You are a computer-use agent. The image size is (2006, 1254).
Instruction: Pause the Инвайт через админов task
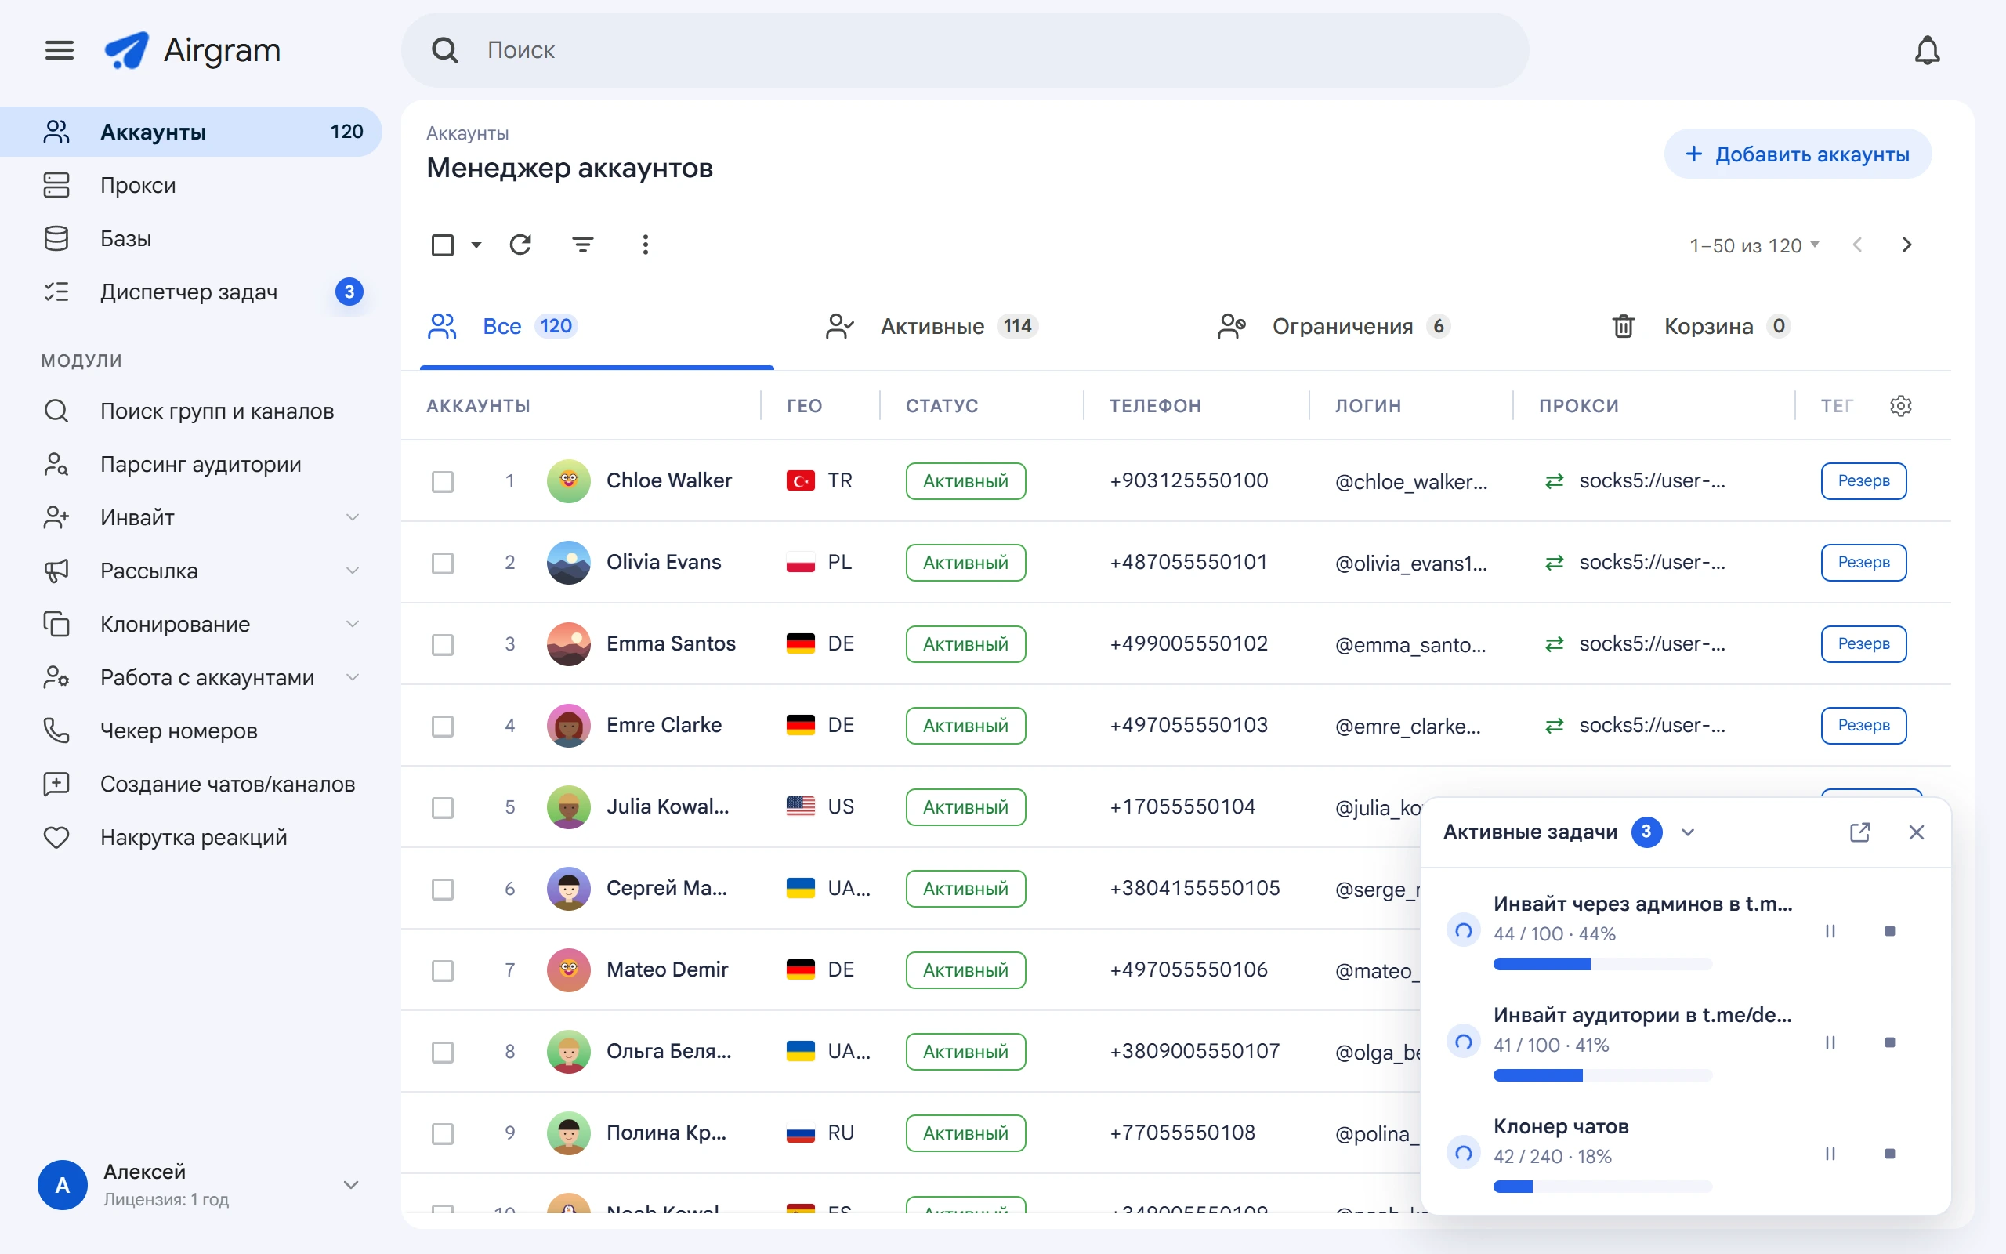(1830, 931)
